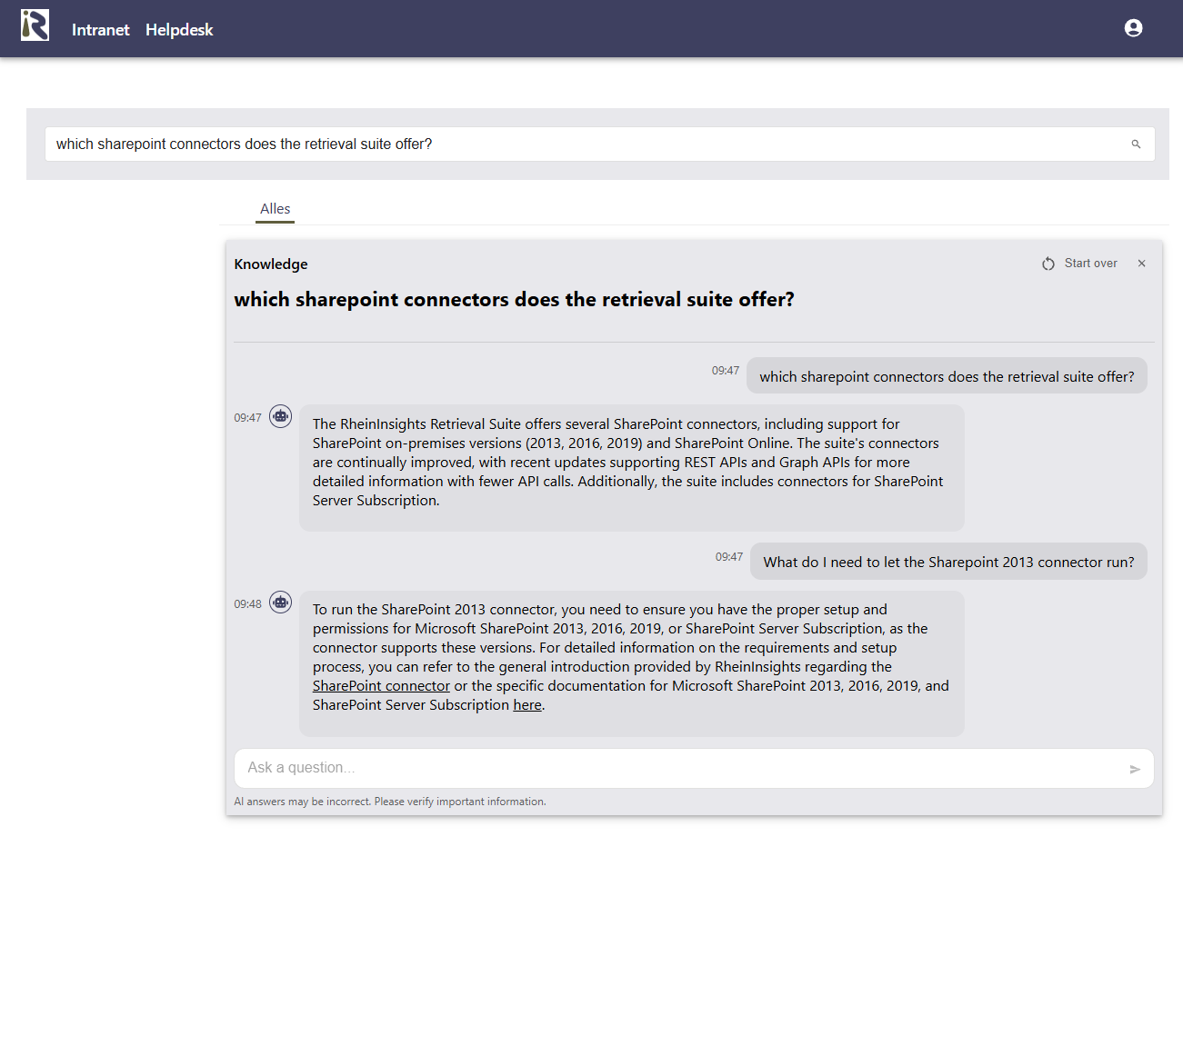Select the first user message bubble
This screenshot has width=1183, height=1046.
click(947, 376)
